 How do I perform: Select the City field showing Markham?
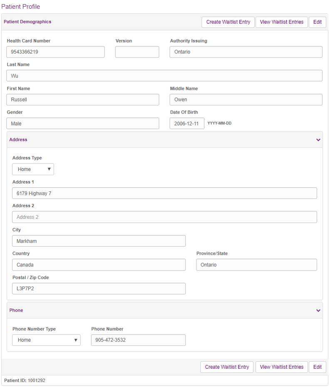pyautogui.click(x=99, y=241)
